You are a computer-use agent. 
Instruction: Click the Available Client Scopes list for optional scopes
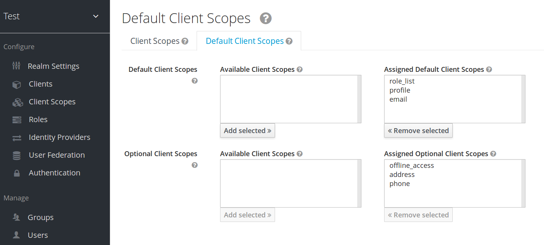point(291,183)
